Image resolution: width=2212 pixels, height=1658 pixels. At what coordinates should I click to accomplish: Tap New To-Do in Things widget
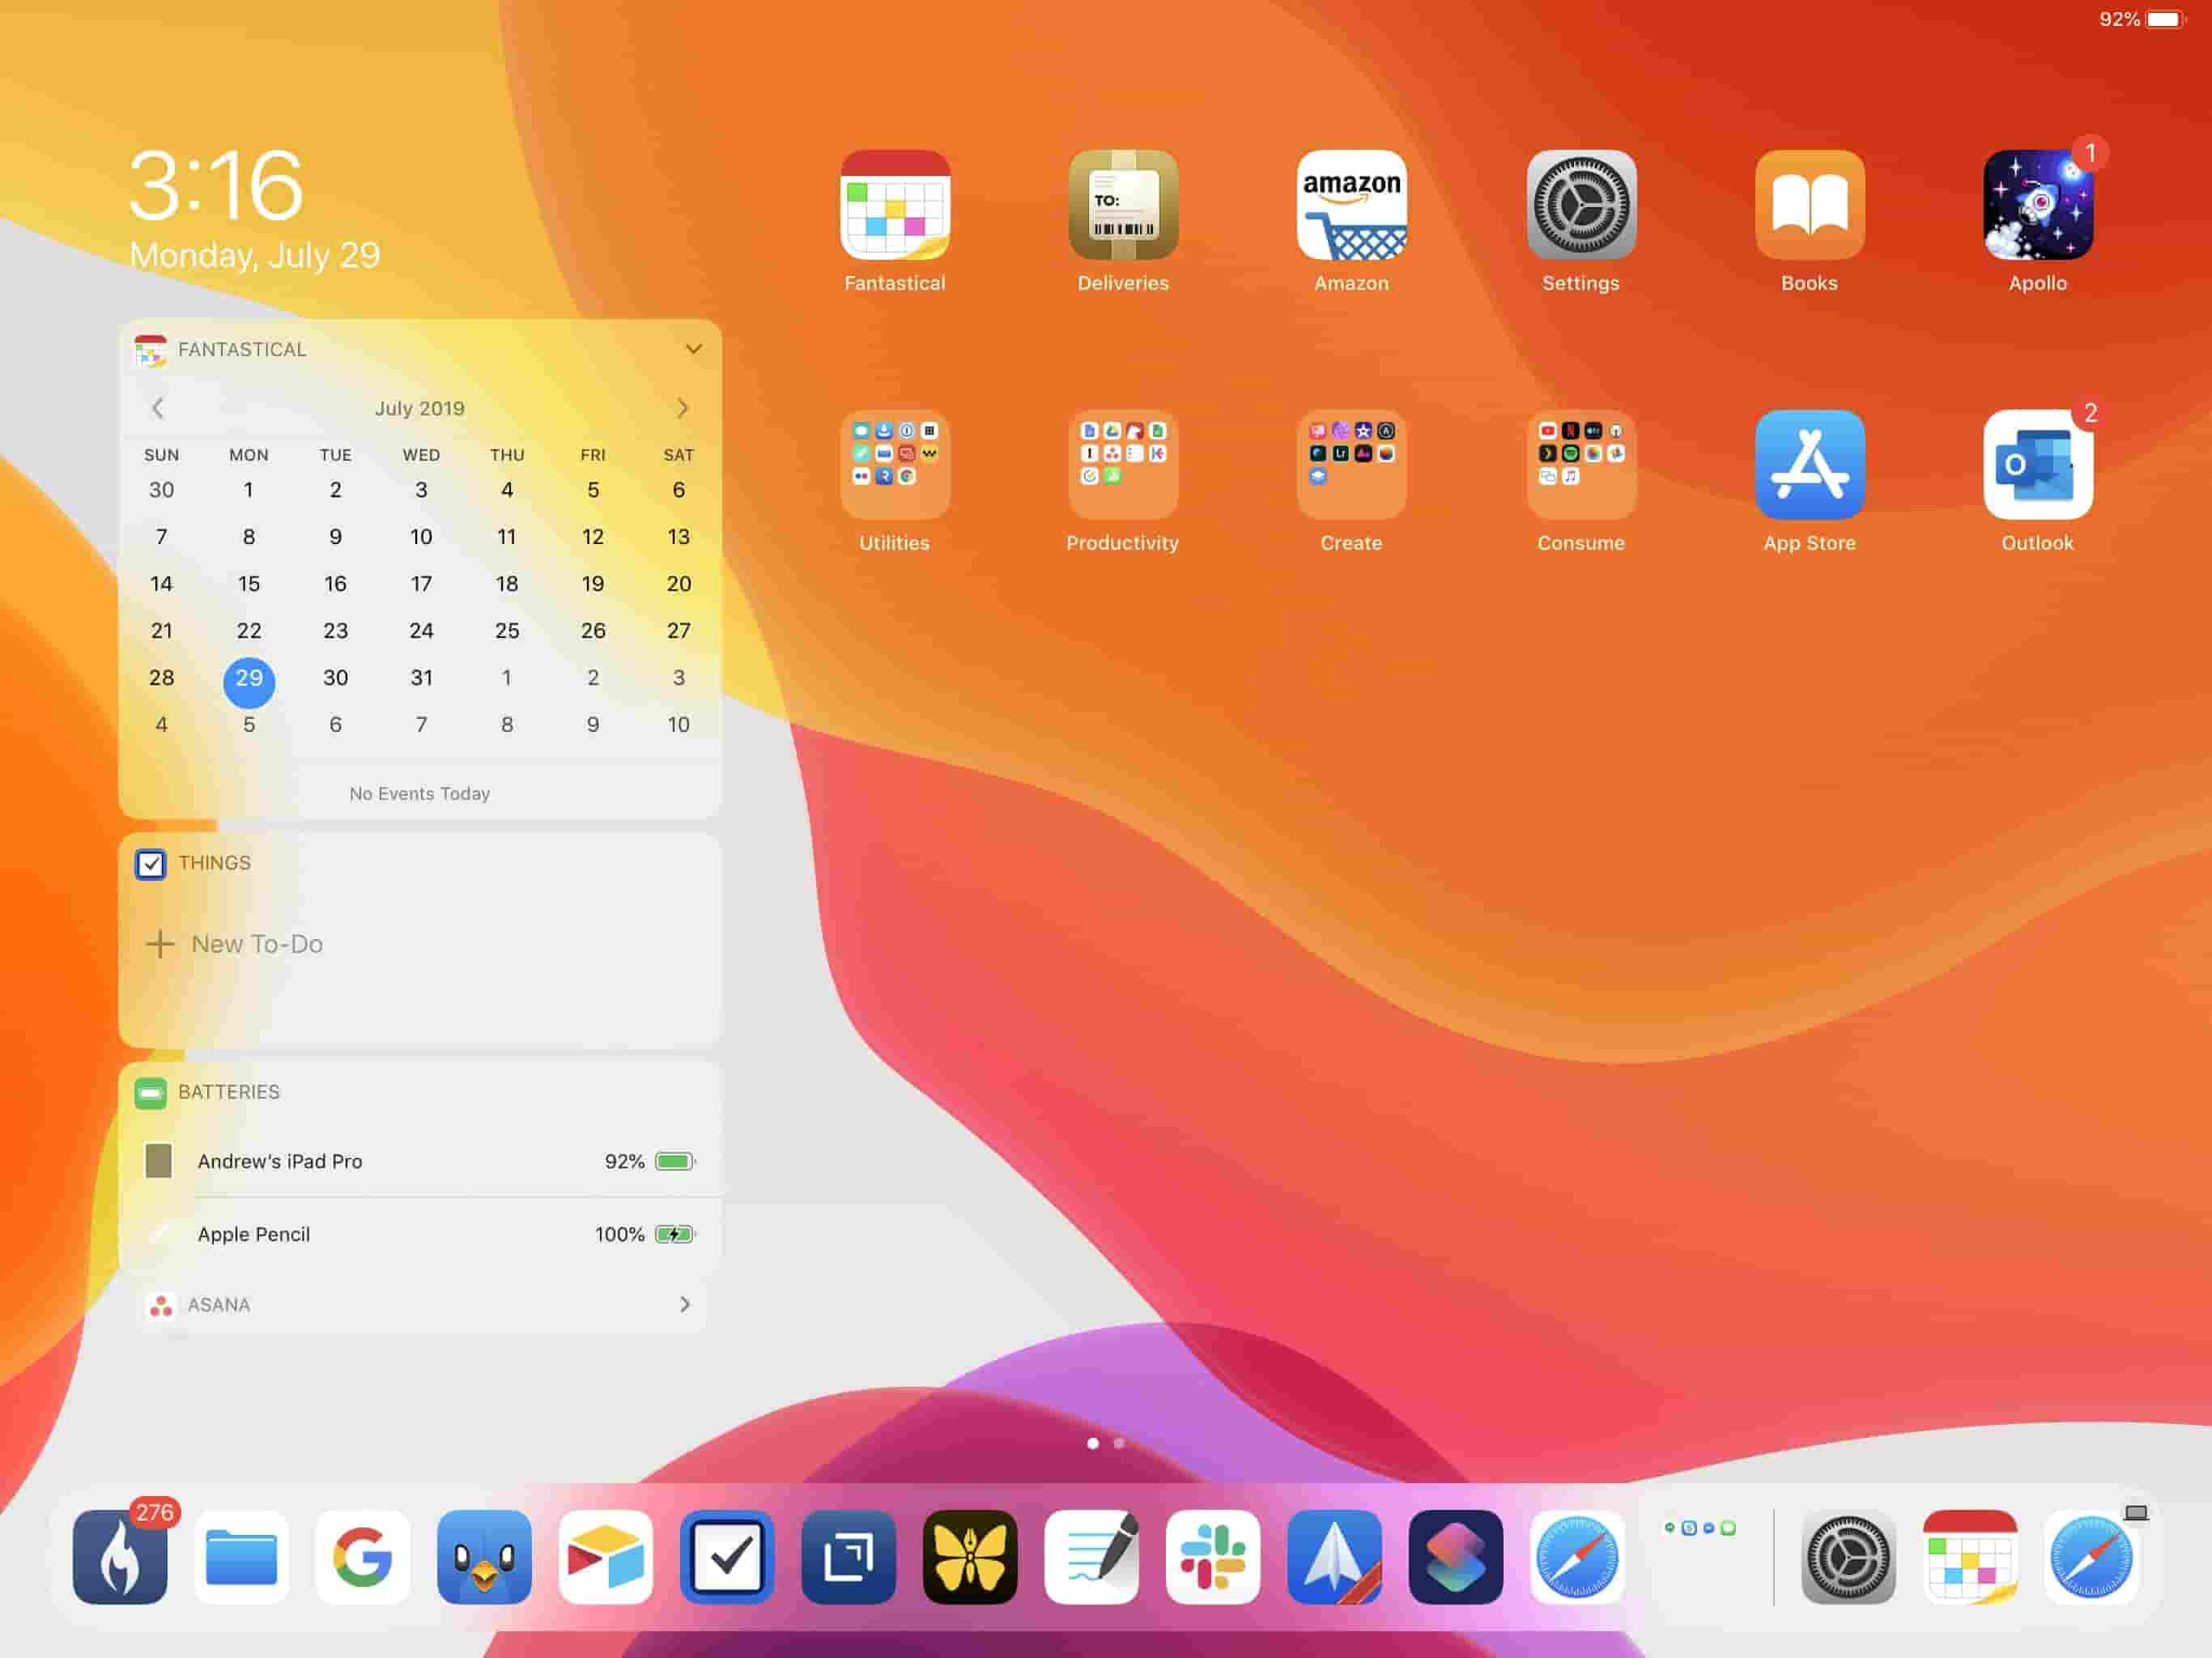257,944
